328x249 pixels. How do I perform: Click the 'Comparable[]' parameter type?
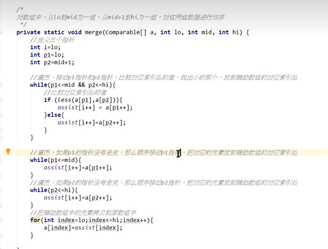point(126,32)
